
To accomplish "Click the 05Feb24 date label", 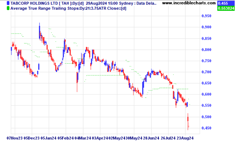I will click(66, 138).
